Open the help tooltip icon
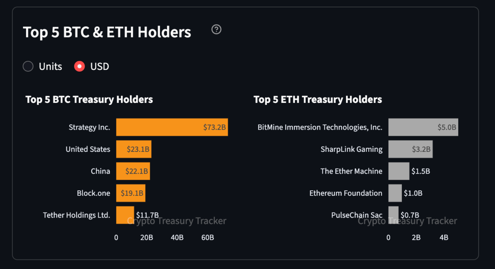This screenshot has height=269, width=495. pos(216,30)
